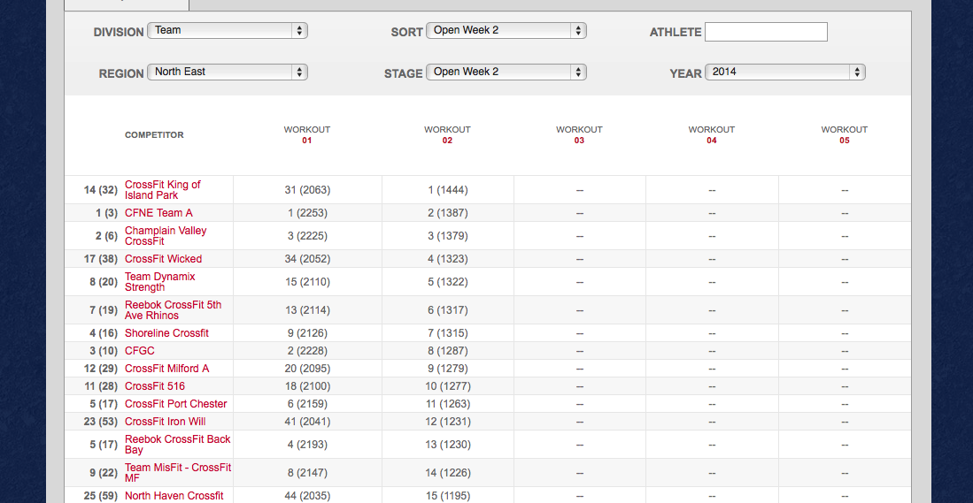Select the CrossFit Wicked team link
973x503 pixels.
pos(163,259)
